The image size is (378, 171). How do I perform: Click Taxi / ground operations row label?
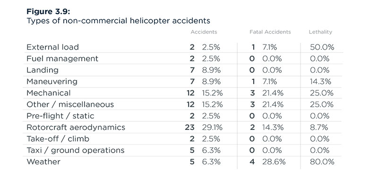(x=76, y=150)
